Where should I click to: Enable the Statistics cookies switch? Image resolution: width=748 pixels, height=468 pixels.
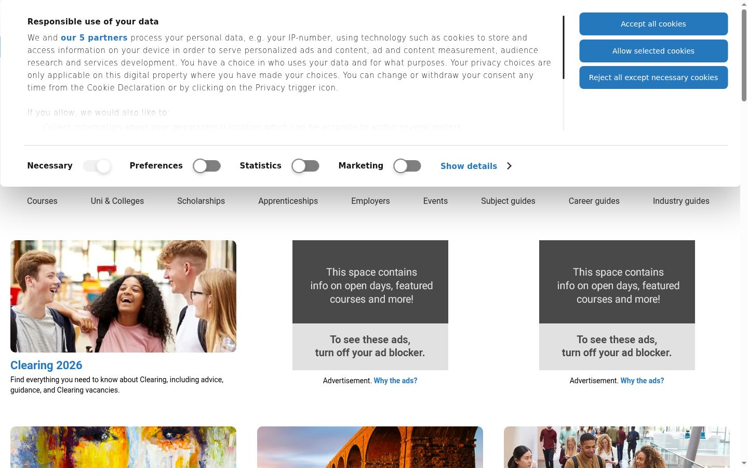[305, 166]
